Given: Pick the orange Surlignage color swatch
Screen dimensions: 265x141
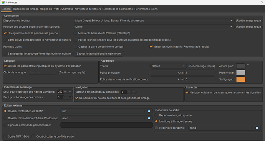Looking at the screenshot, I should tap(241, 79).
